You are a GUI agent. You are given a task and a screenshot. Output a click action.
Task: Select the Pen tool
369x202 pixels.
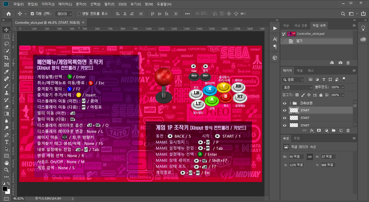(6, 135)
